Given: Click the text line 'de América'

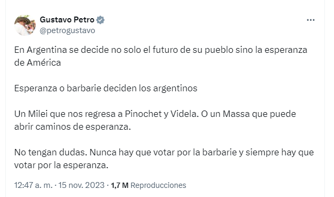Looking at the screenshot, I should (37, 63).
